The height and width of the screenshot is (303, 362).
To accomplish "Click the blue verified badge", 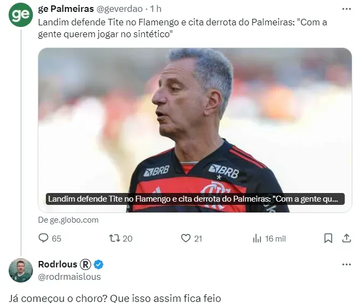I will pyautogui.click(x=99, y=265).
